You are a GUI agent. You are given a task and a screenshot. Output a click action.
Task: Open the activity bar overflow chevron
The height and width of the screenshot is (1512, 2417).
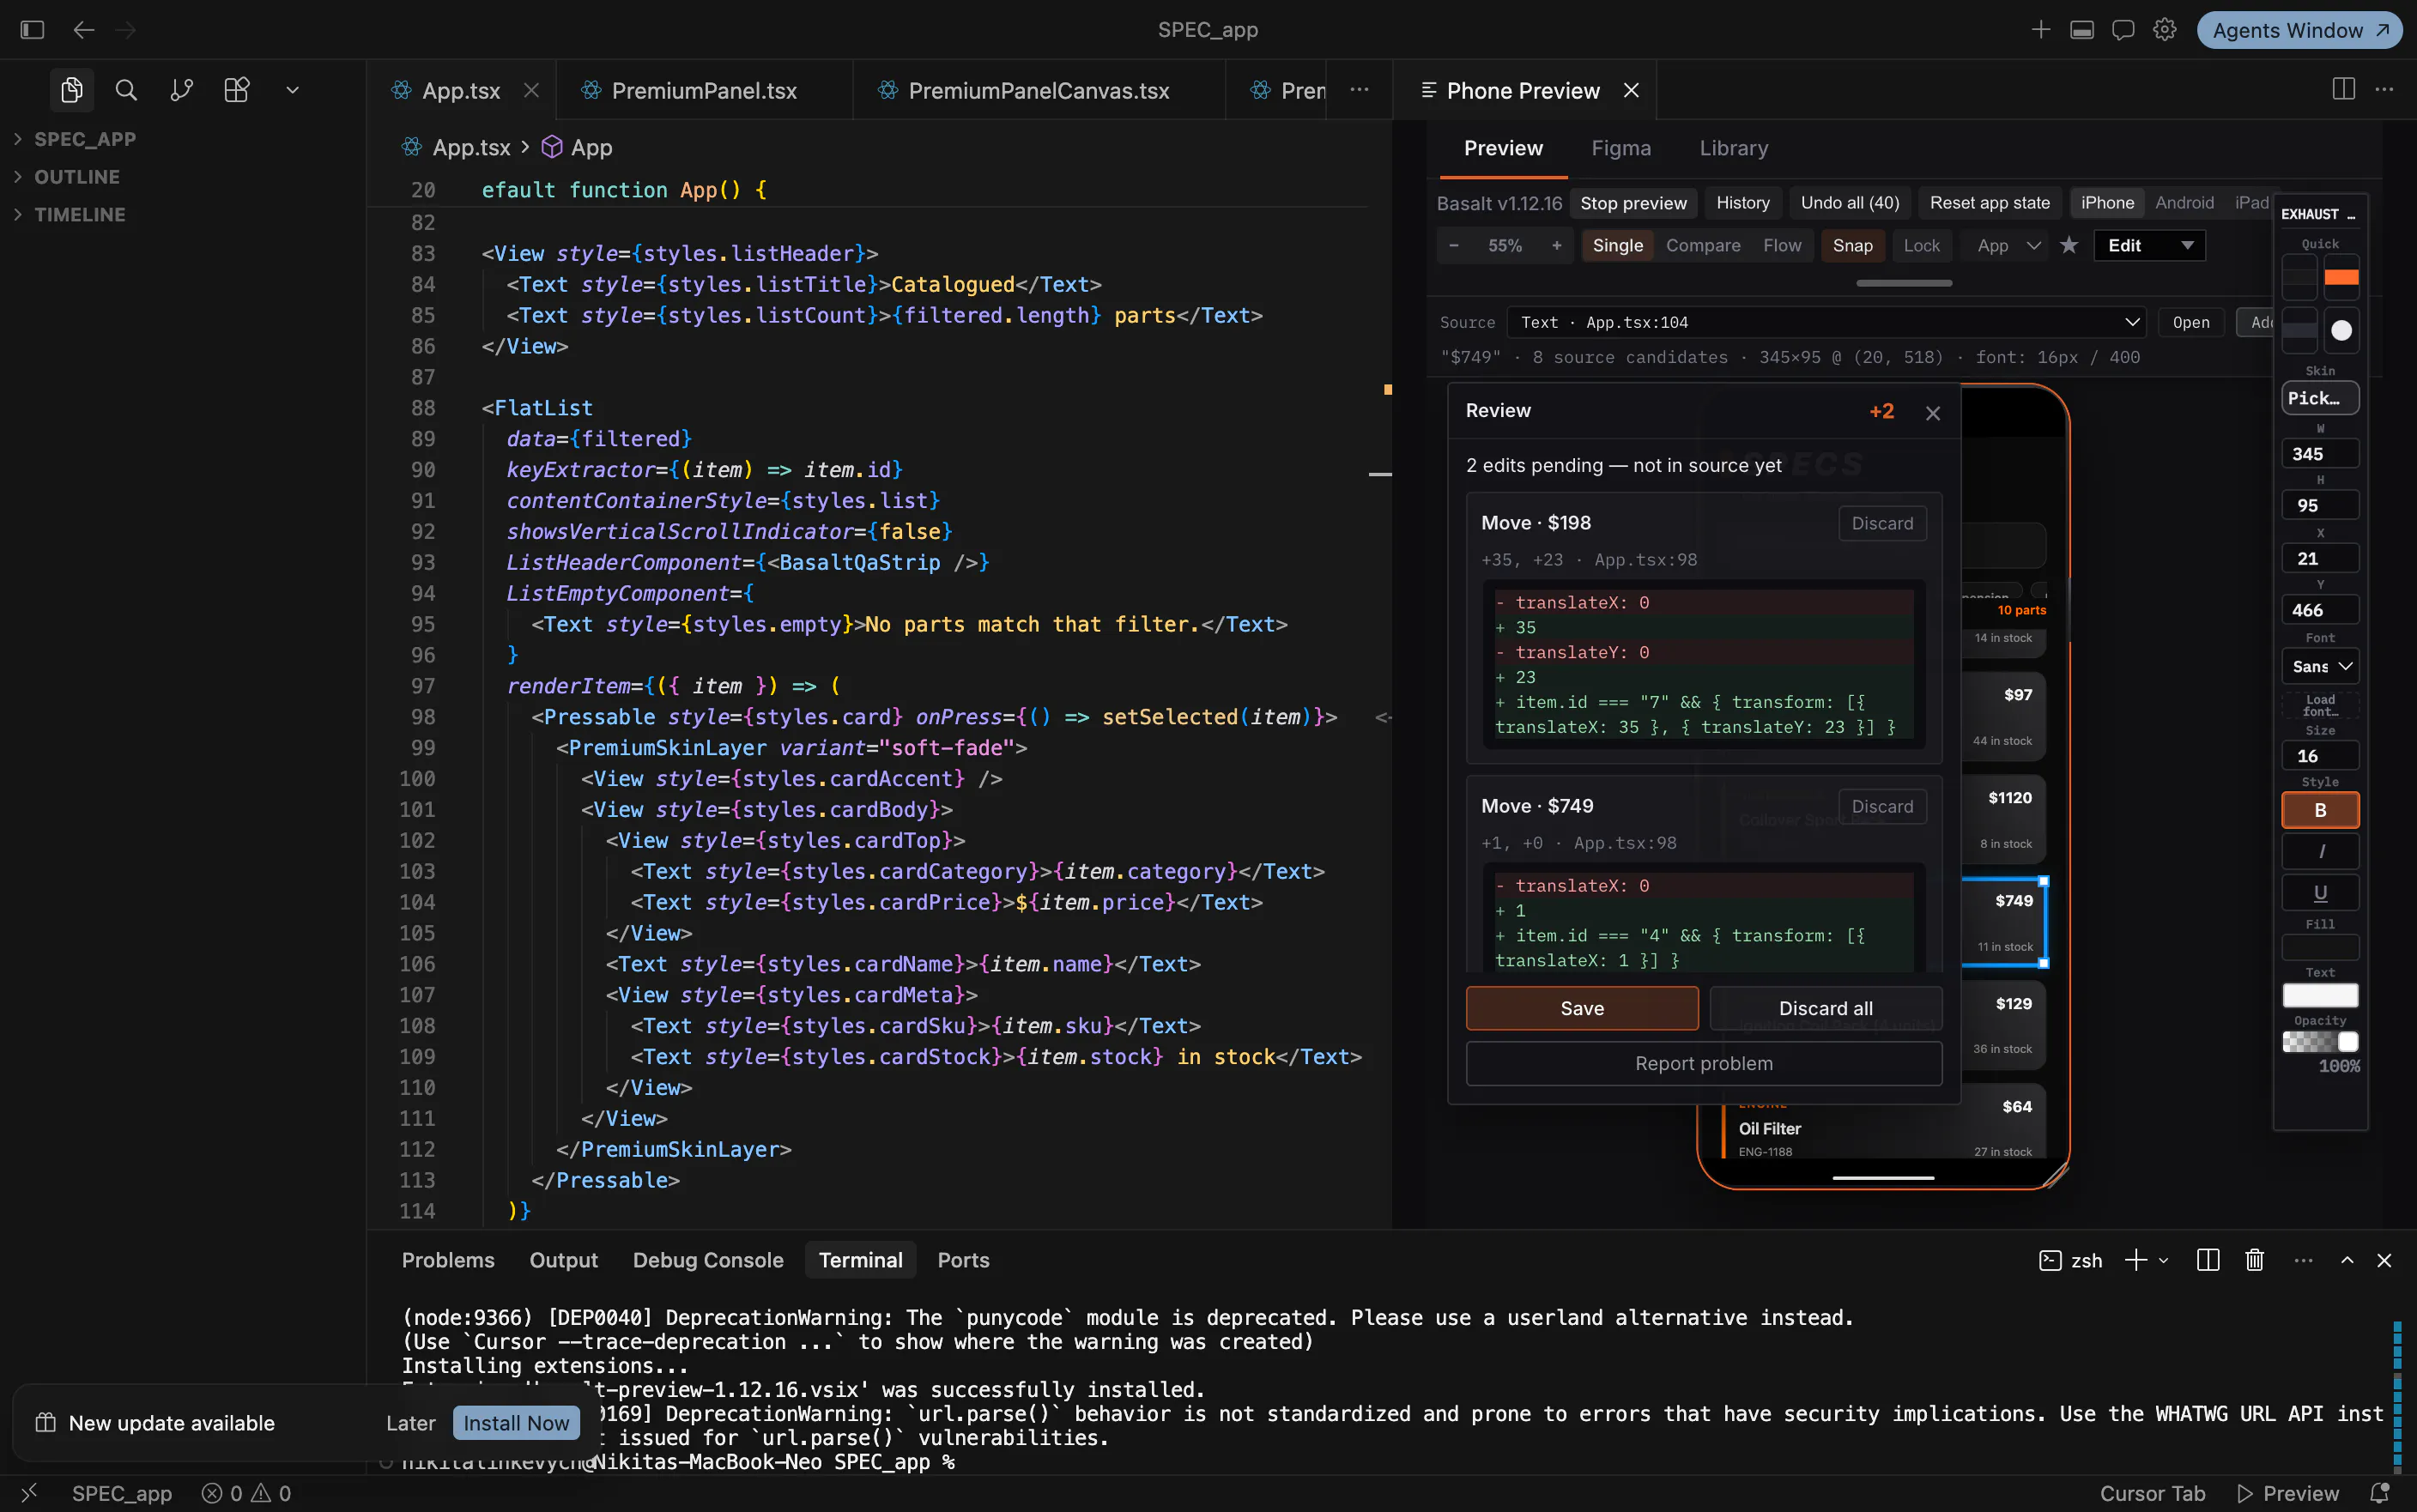(292, 90)
